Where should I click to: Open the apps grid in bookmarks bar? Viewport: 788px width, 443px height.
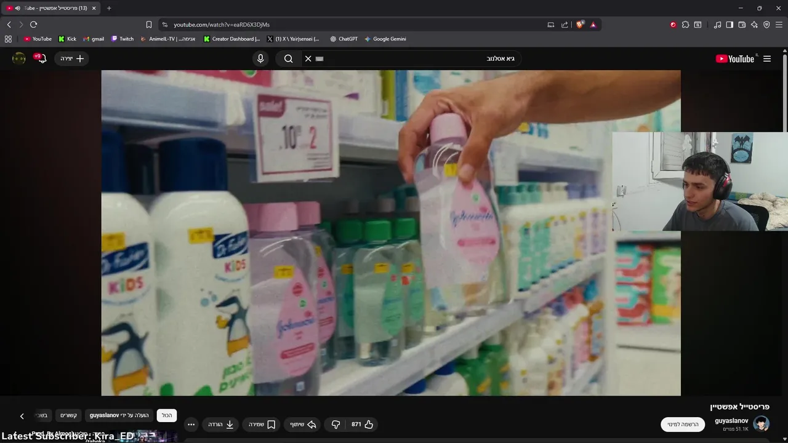click(8, 39)
